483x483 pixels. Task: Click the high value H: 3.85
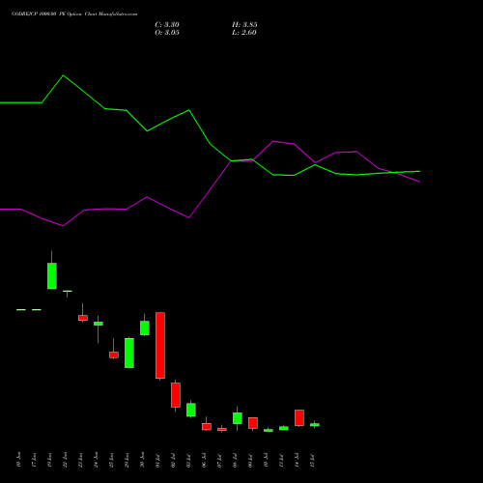(x=244, y=25)
